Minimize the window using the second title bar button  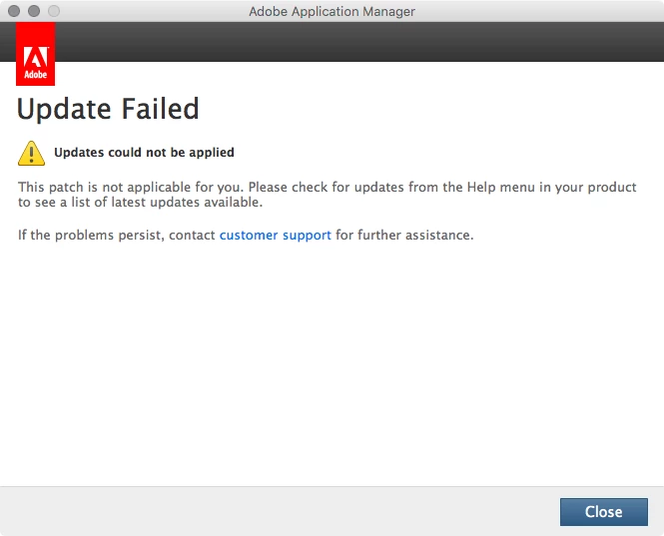click(x=34, y=11)
